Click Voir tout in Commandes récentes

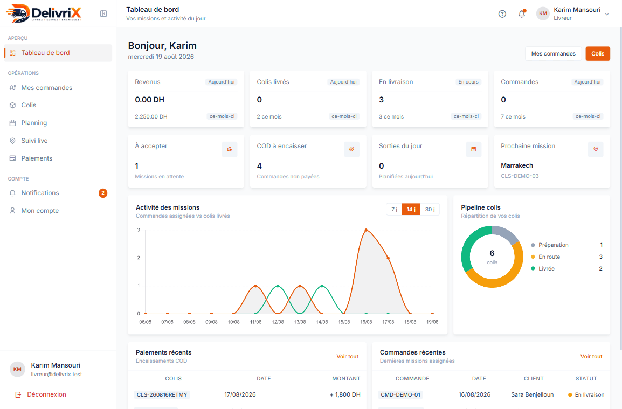pyautogui.click(x=591, y=356)
